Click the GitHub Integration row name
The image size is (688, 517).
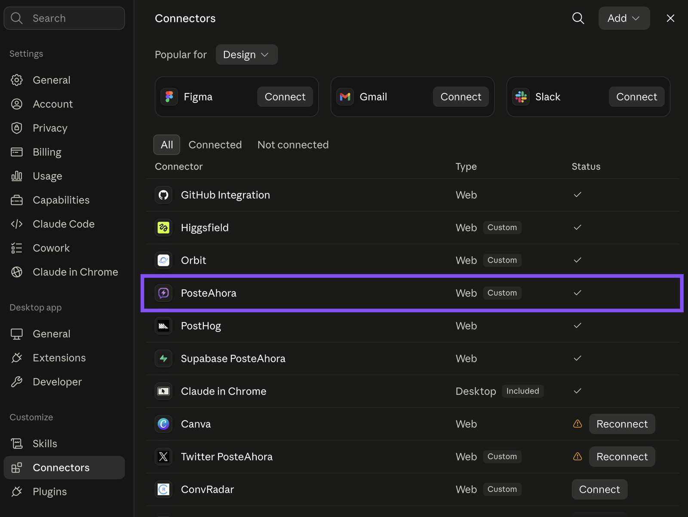225,195
